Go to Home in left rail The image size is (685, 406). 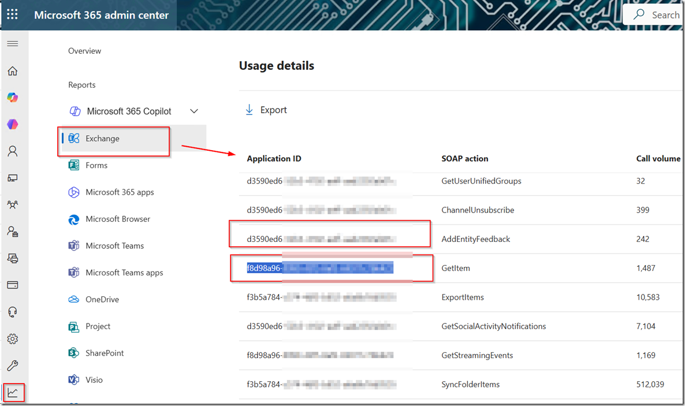click(13, 71)
